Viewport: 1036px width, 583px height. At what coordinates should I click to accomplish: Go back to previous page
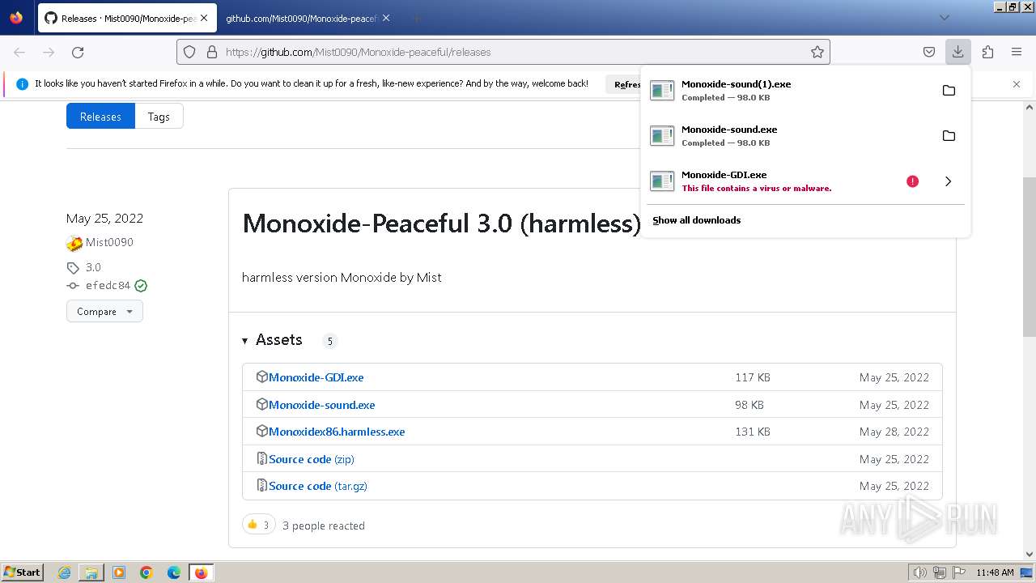coord(19,52)
